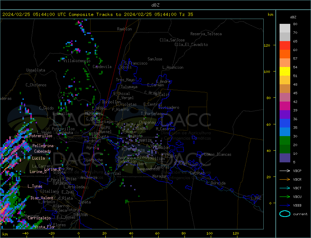The width and height of the screenshot is (311, 238).
Task: Click the 'S_MARTIN' map label
Action: click(143, 141)
